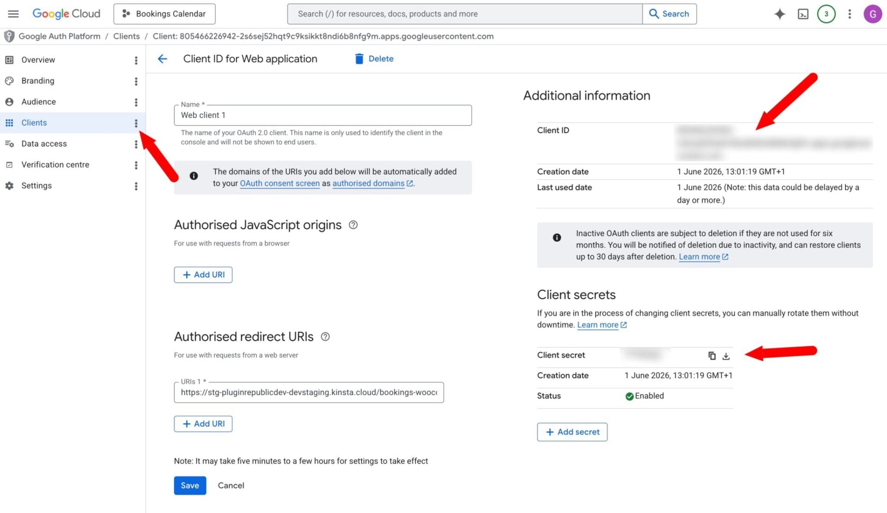The width and height of the screenshot is (887, 513).
Task: Open the top bar more options menu
Action: [x=850, y=14]
